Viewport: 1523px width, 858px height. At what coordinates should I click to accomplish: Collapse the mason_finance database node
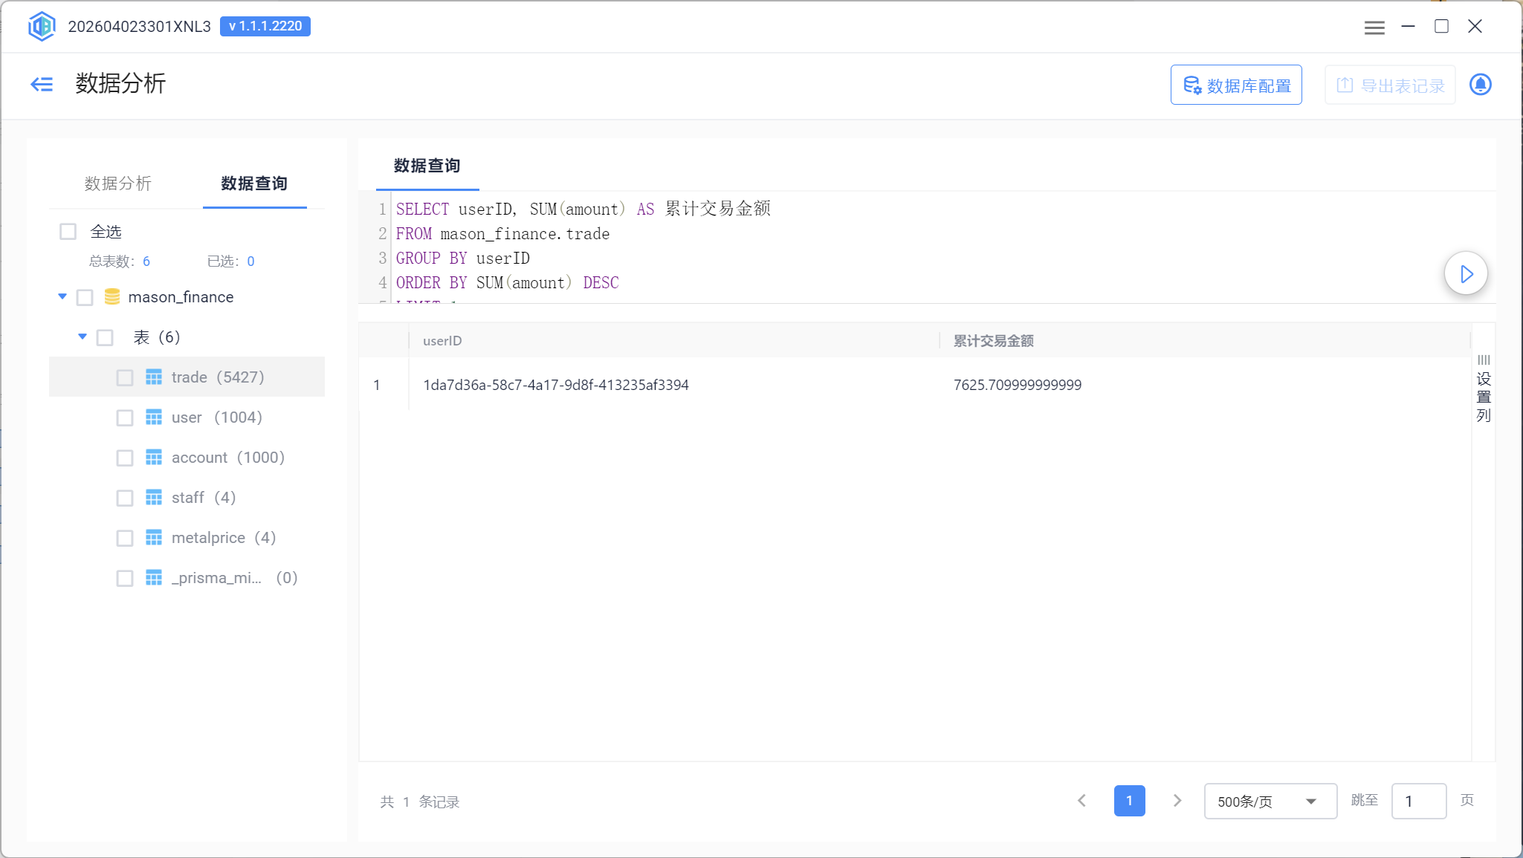click(62, 297)
